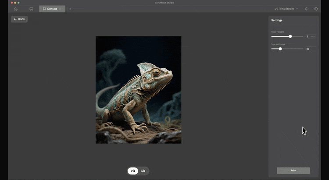
Task: Switch to the Canvas tab
Action: (52, 9)
